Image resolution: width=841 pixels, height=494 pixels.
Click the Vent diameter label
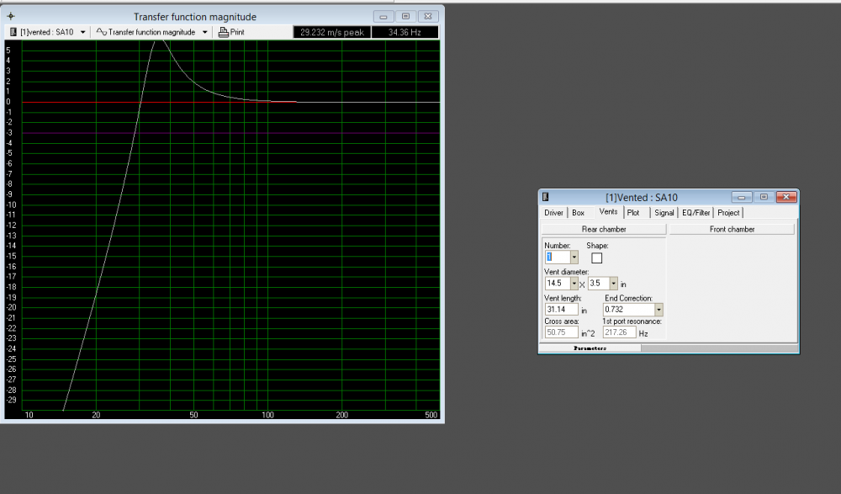point(566,272)
